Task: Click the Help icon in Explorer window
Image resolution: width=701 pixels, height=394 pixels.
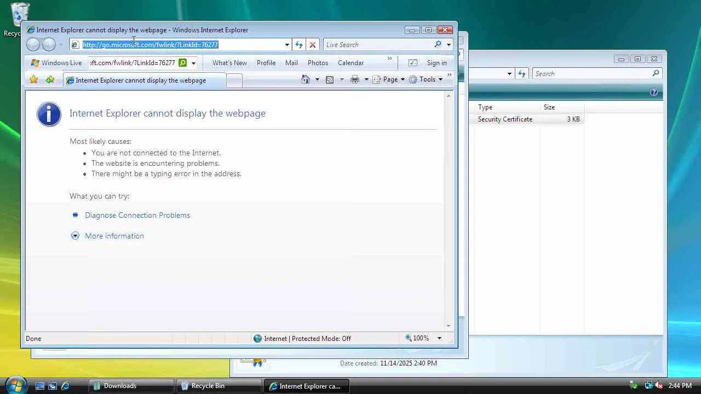Action: click(x=654, y=92)
